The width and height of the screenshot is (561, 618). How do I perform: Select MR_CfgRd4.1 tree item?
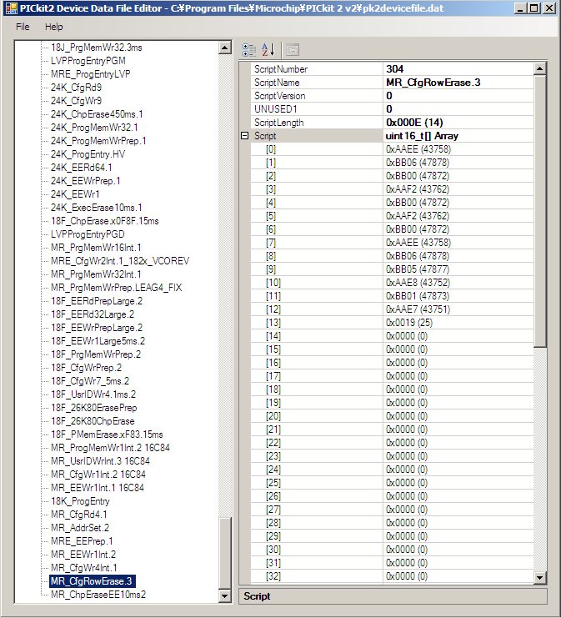(x=79, y=515)
